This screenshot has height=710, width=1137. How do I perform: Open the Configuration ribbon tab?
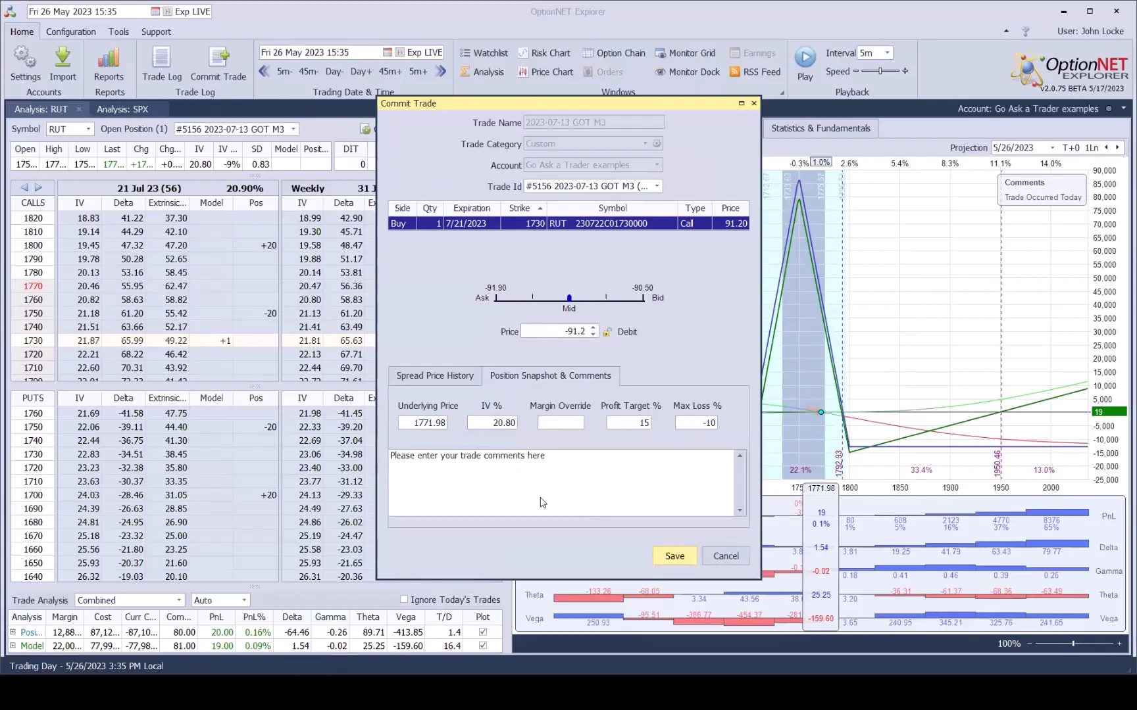[70, 32]
